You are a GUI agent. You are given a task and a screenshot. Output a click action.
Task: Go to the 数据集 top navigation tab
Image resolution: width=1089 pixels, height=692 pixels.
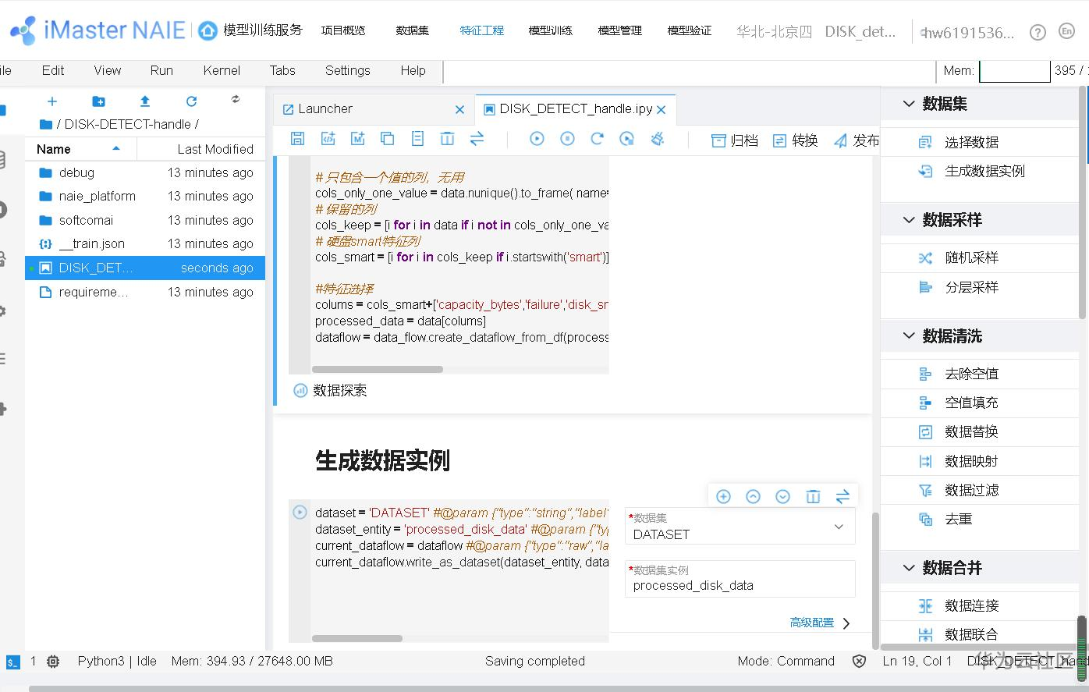click(x=413, y=30)
